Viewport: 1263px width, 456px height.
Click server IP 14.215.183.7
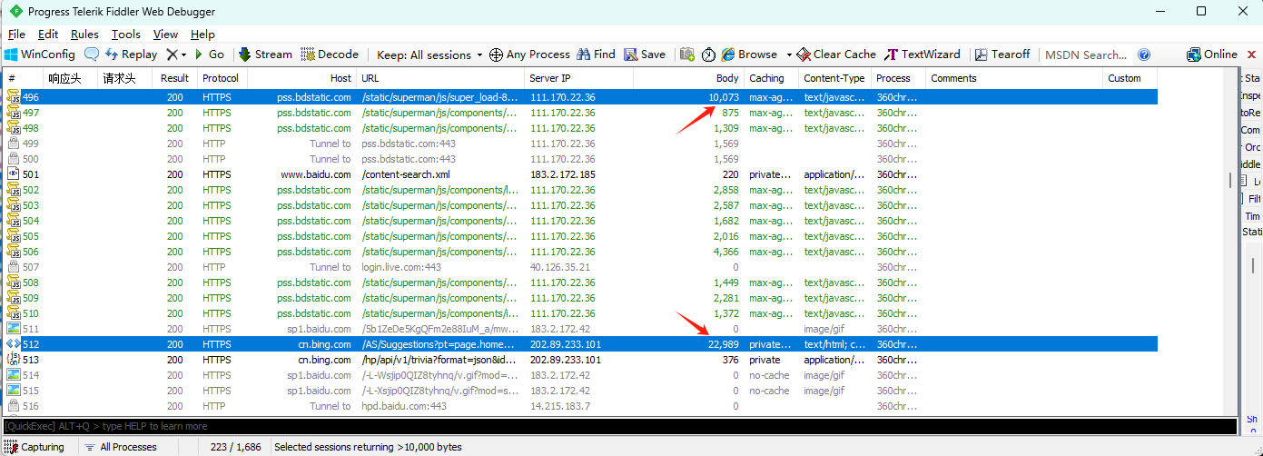click(560, 406)
